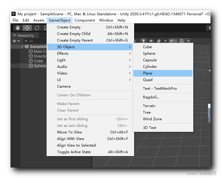Screen dimensions: 221x178
Task: Click the Main Camera cube icon
Action: click(31, 51)
